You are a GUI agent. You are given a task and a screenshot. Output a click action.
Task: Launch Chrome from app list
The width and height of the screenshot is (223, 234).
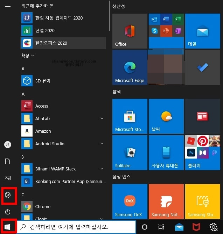(x=63, y=206)
